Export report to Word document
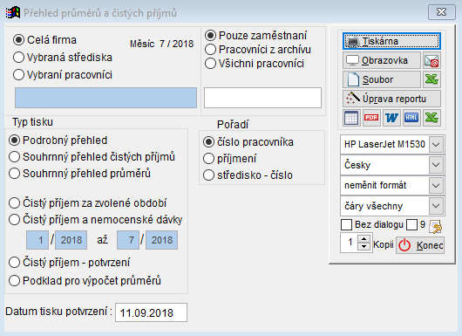This screenshot has height=336, width=462. pyautogui.click(x=391, y=118)
